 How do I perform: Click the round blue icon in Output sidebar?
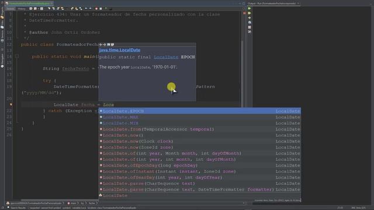pyautogui.click(x=250, y=23)
